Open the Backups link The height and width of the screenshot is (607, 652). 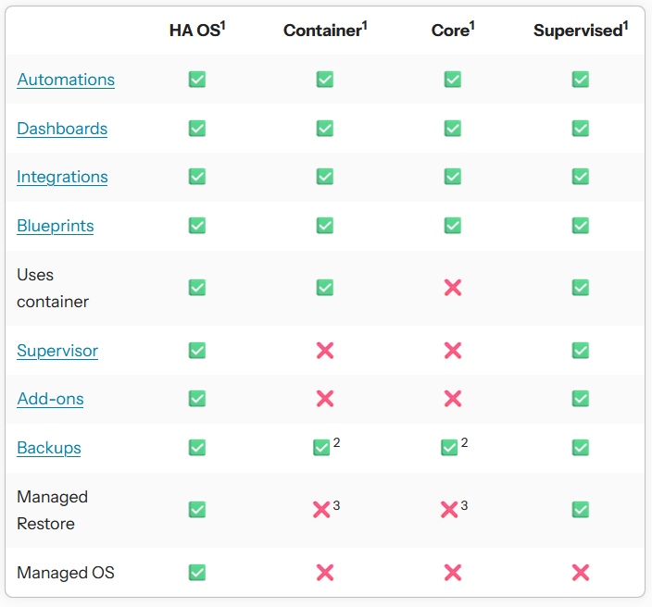tap(49, 448)
